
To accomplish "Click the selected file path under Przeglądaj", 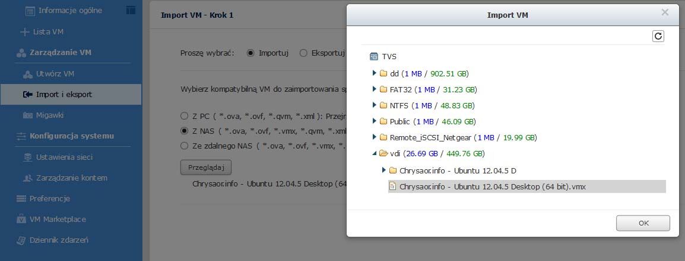I will (x=269, y=183).
